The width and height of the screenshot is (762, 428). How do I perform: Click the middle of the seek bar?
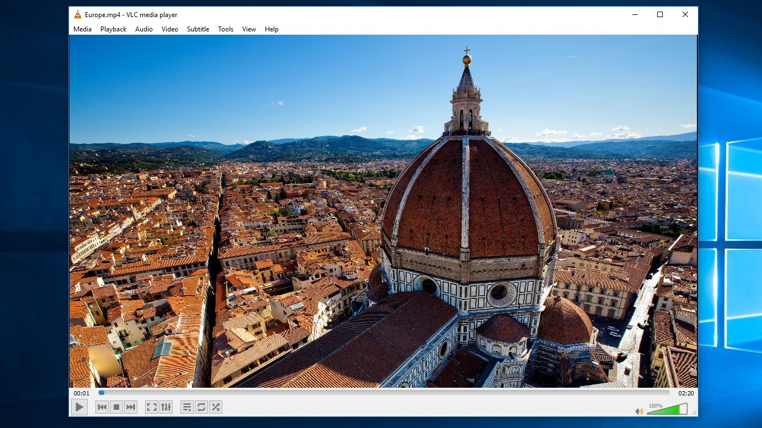tap(384, 393)
